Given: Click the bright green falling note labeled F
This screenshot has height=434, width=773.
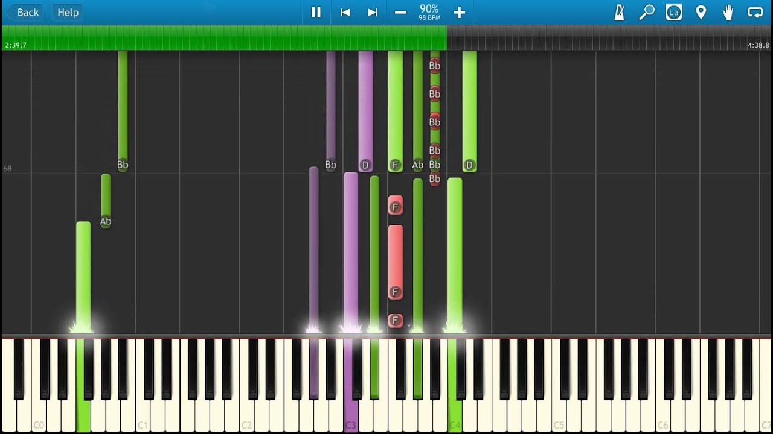Looking at the screenshot, I should click(396, 112).
